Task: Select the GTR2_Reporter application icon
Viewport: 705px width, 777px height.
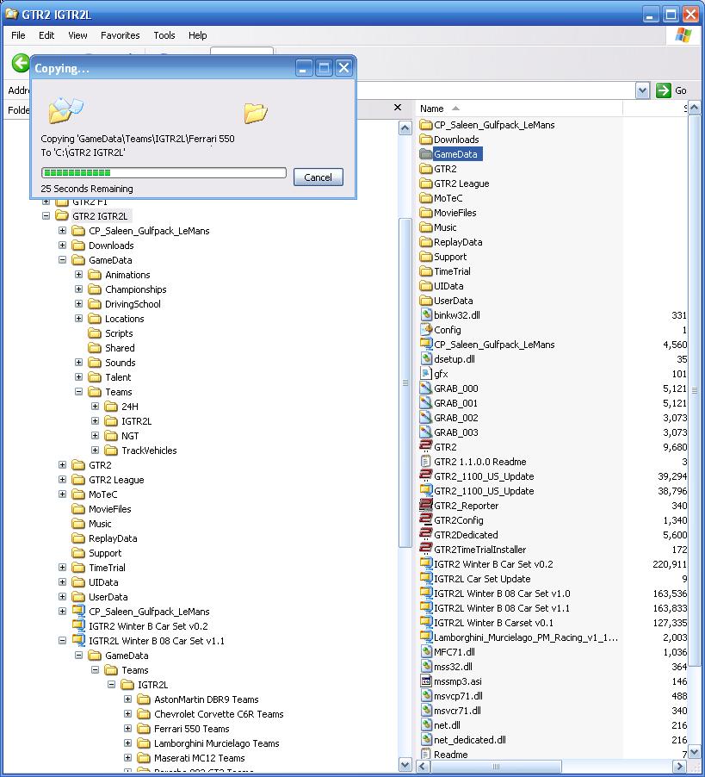Action: pos(426,506)
